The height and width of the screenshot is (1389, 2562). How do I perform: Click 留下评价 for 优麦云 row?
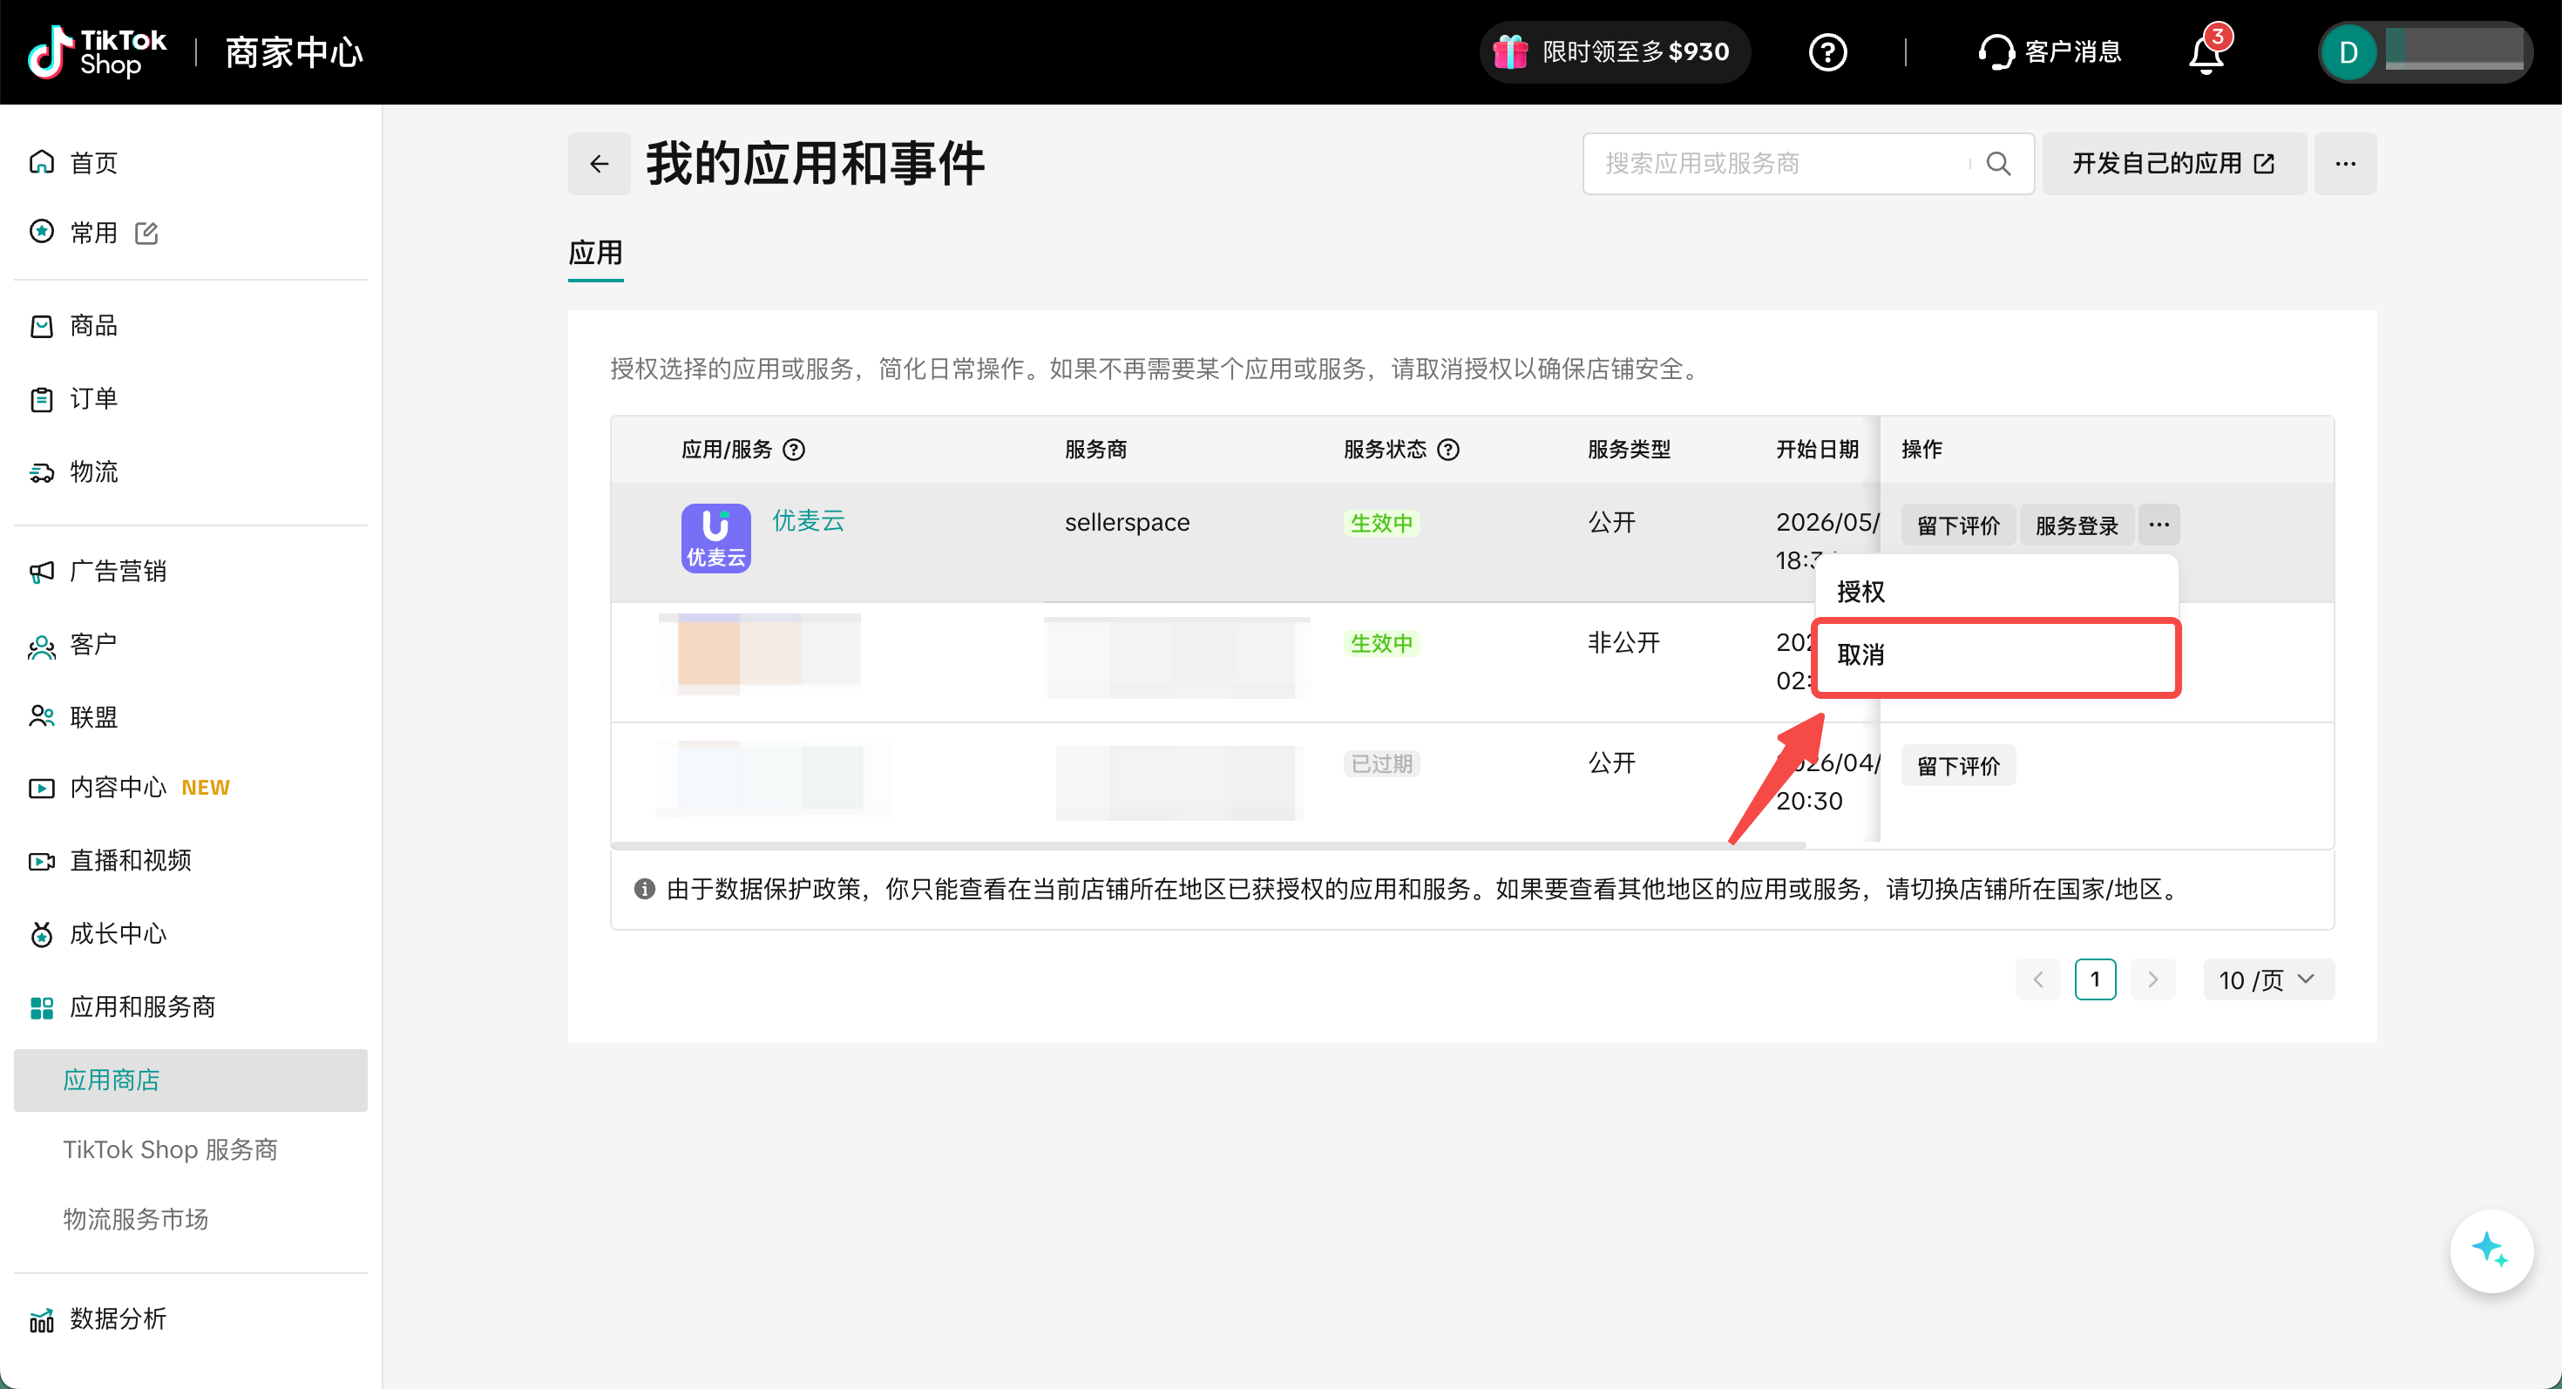(x=1958, y=525)
